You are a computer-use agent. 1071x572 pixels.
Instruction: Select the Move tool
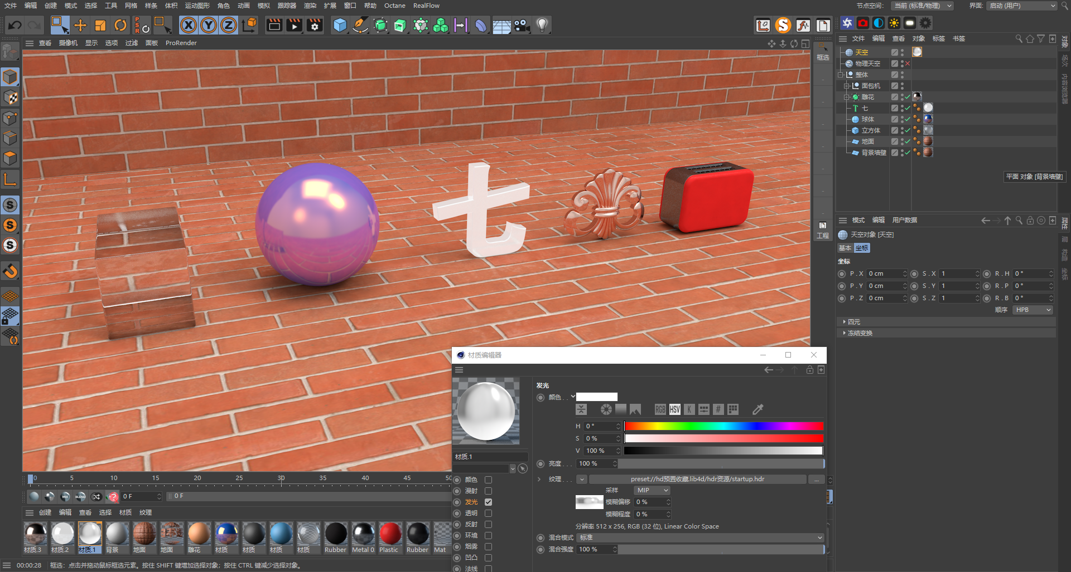[x=80, y=25]
